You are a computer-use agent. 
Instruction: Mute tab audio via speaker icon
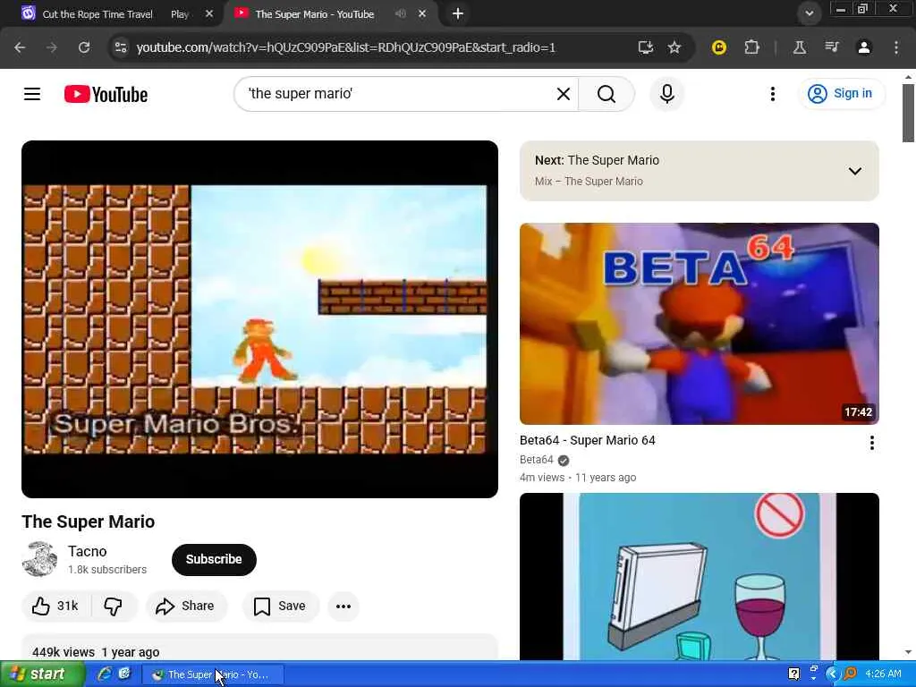pos(401,13)
